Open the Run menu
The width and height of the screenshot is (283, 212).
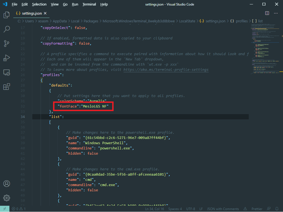click(x=75, y=4)
